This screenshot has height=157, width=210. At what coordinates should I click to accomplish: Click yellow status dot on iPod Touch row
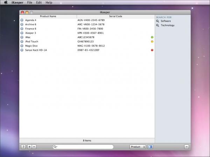click(152, 42)
